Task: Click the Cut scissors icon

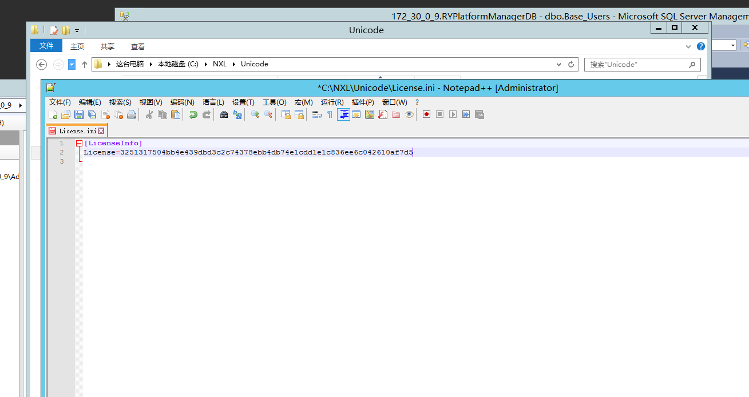Action: (149, 114)
